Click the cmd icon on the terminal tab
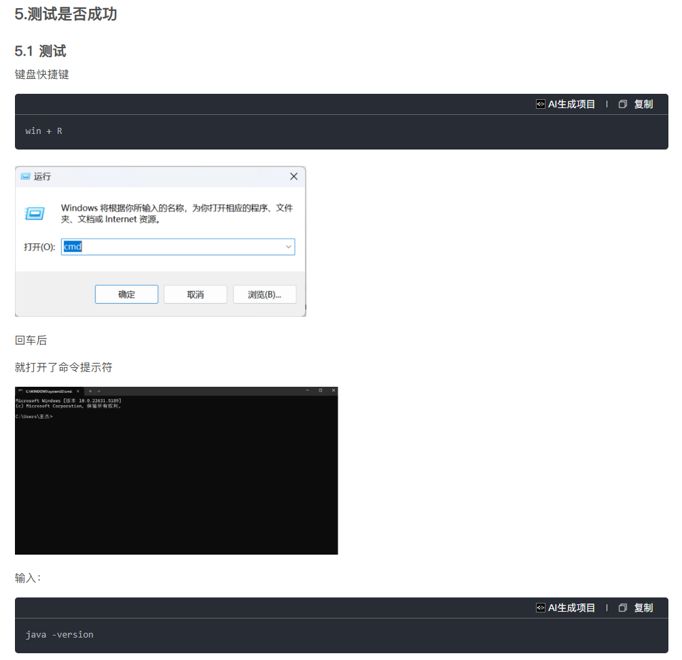682x660 pixels. pyautogui.click(x=21, y=391)
